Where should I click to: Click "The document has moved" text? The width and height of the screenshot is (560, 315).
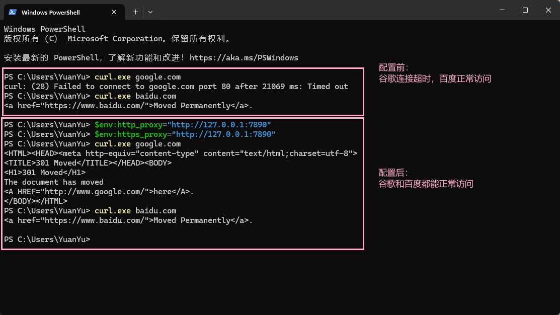point(54,182)
